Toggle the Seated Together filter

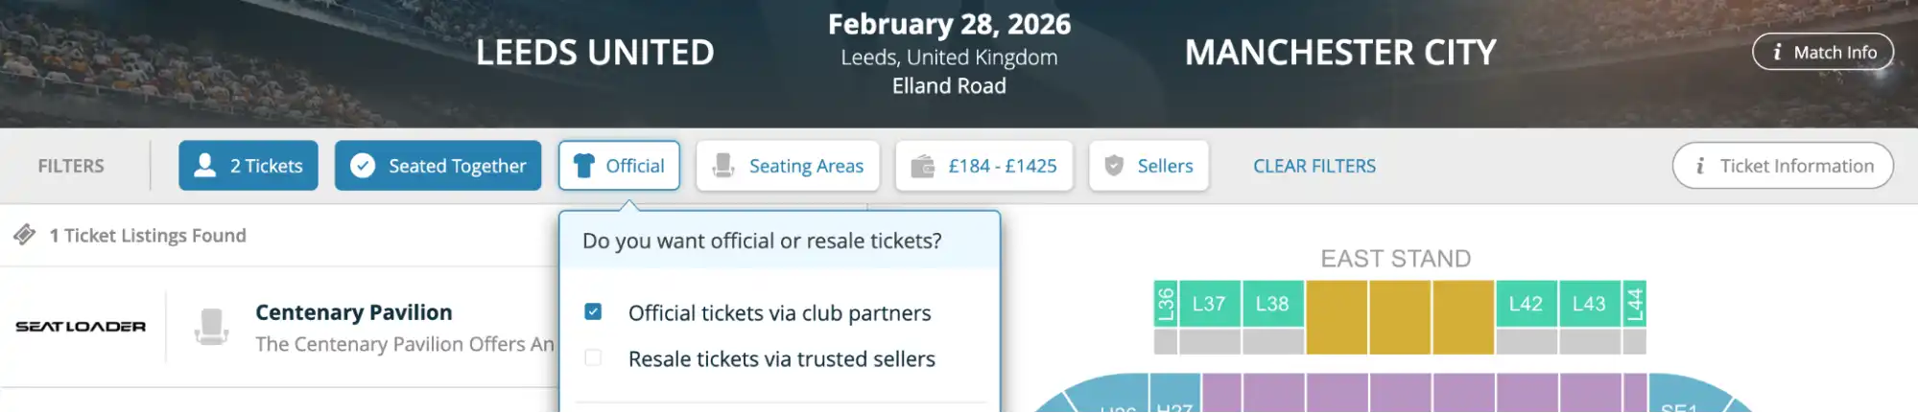[x=438, y=166]
